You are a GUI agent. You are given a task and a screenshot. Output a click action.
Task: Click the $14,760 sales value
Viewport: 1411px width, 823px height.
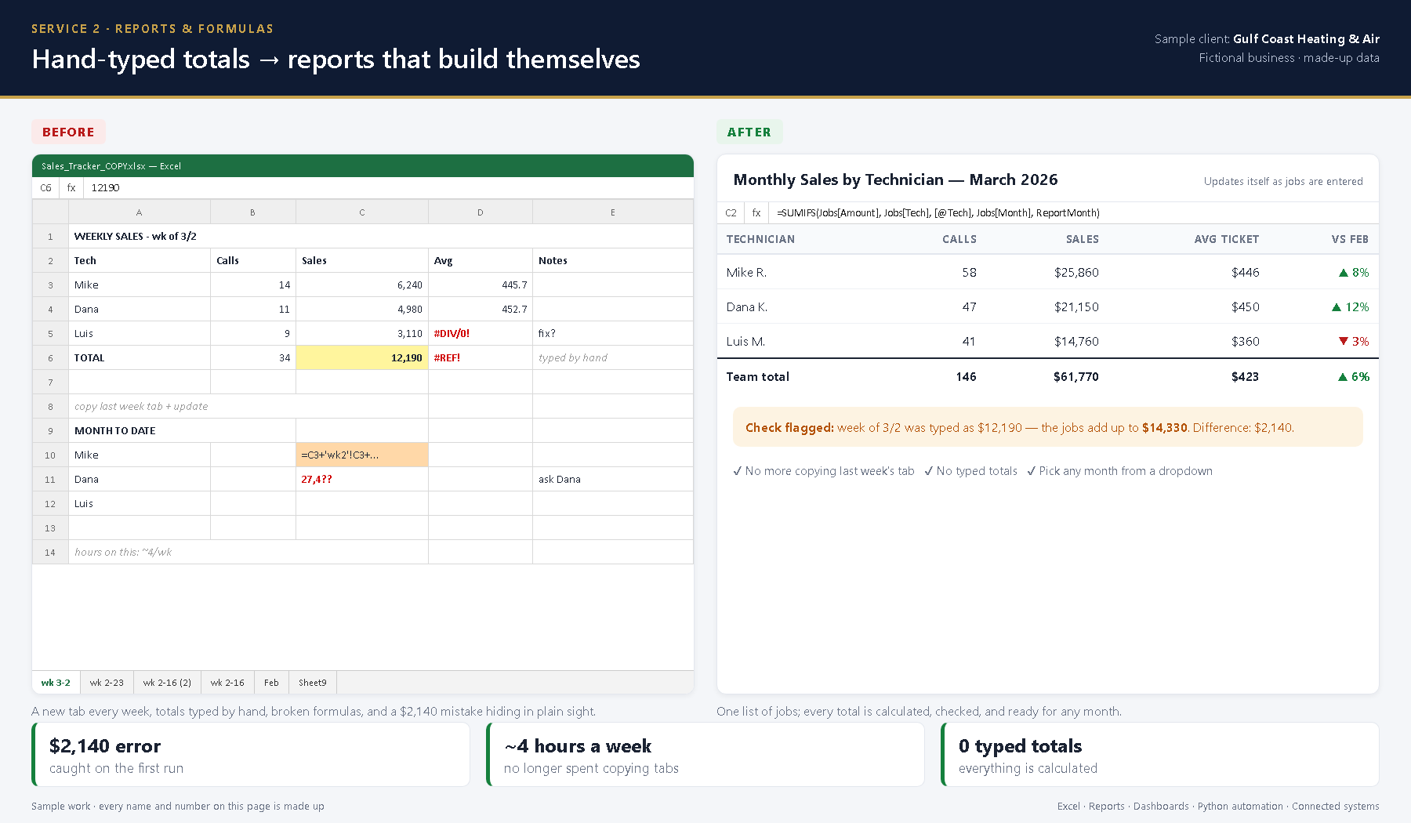(x=1076, y=342)
